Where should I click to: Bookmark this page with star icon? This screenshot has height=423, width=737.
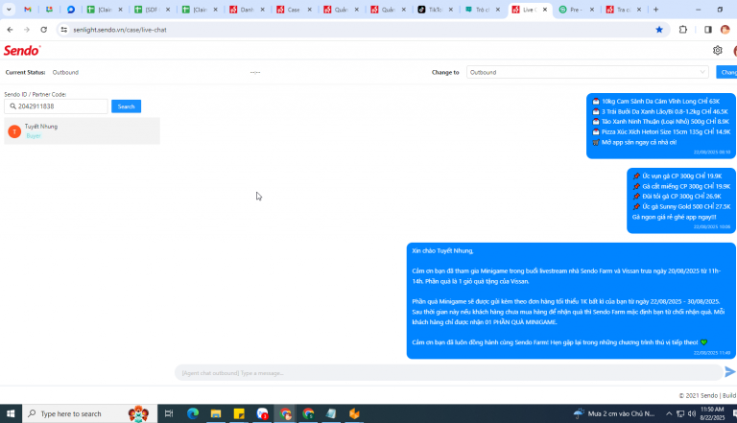pyautogui.click(x=659, y=30)
